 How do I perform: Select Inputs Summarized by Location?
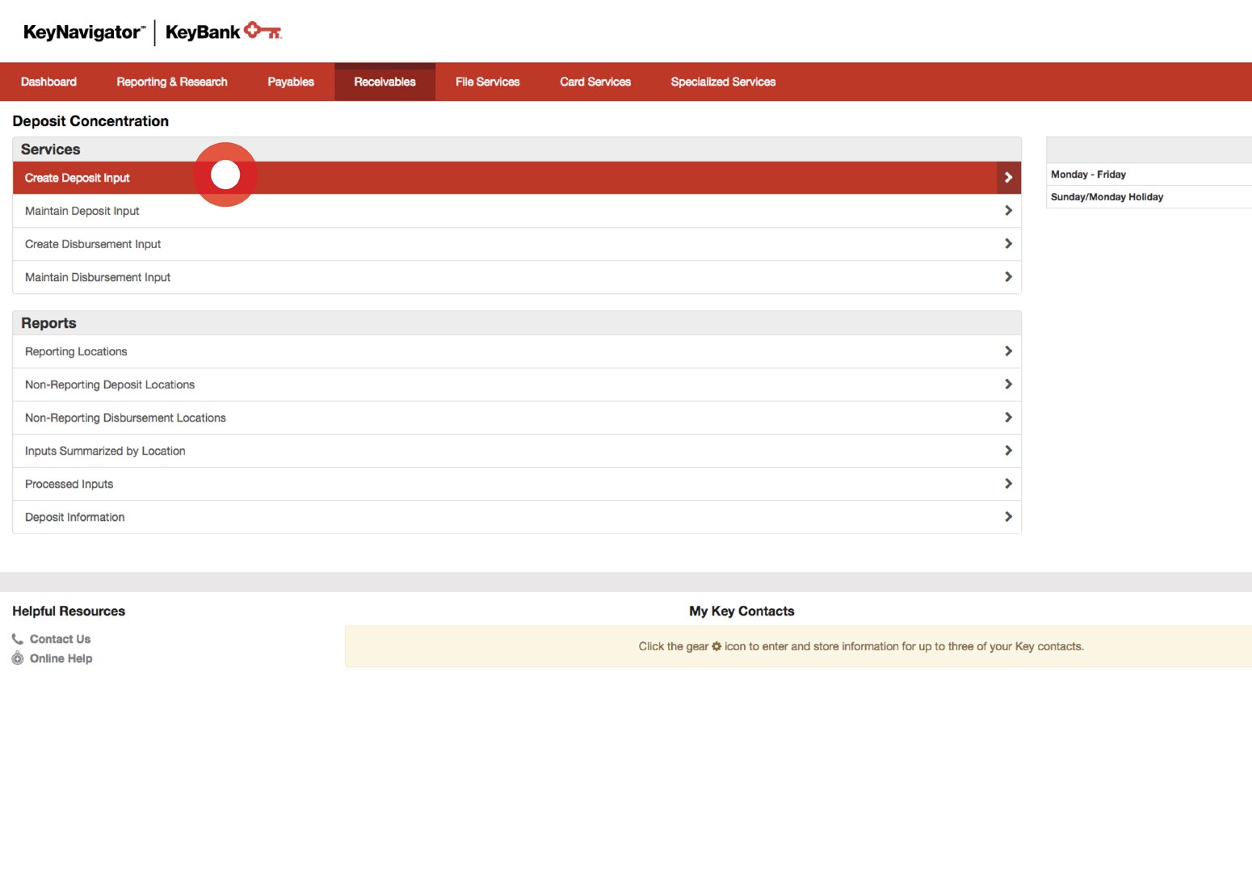(105, 450)
